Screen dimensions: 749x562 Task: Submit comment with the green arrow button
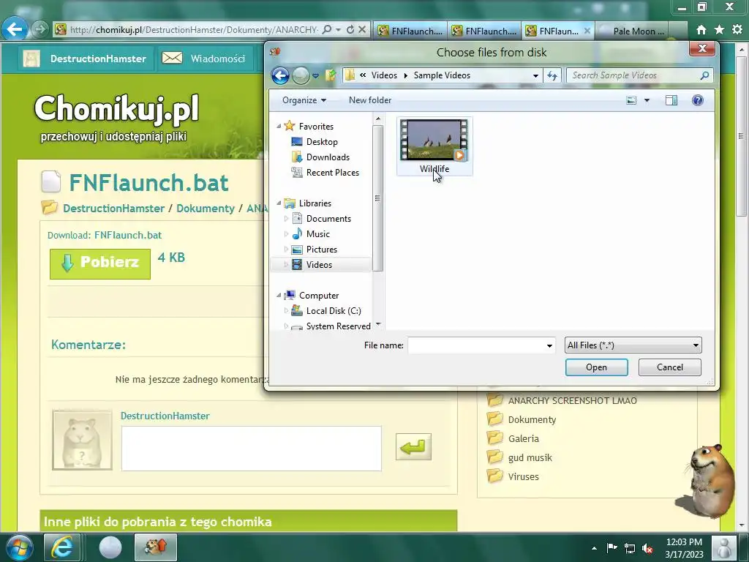tap(413, 447)
